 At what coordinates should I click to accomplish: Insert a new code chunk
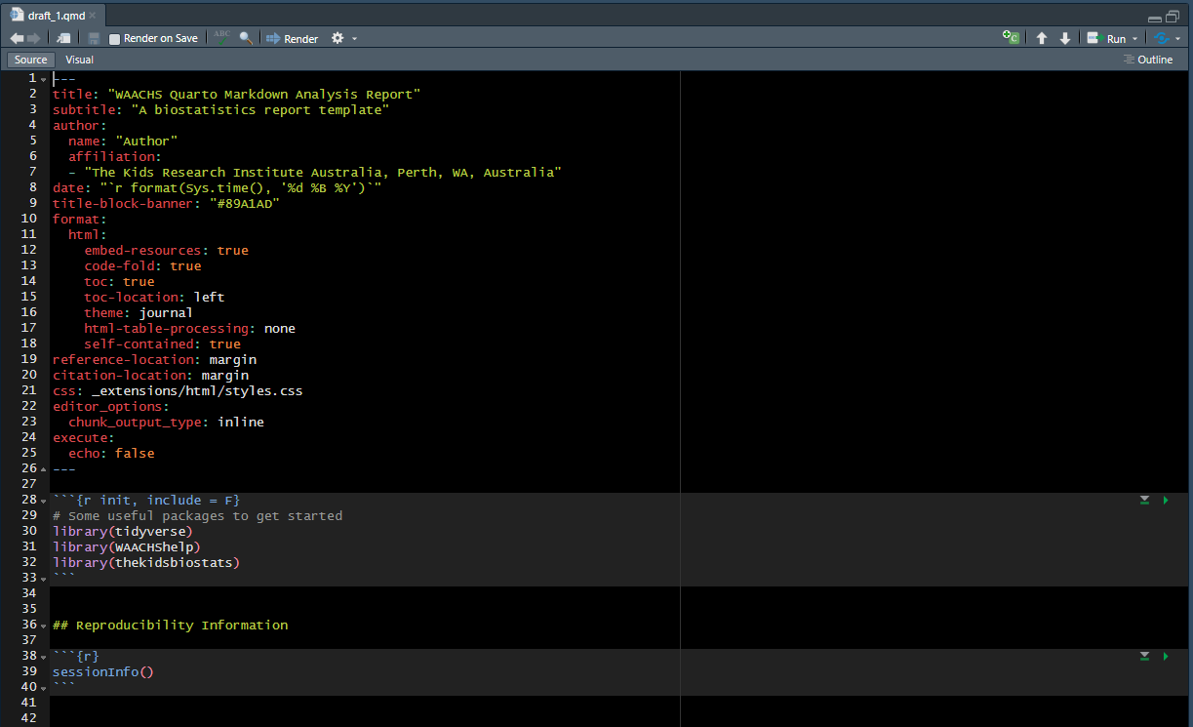[1012, 38]
